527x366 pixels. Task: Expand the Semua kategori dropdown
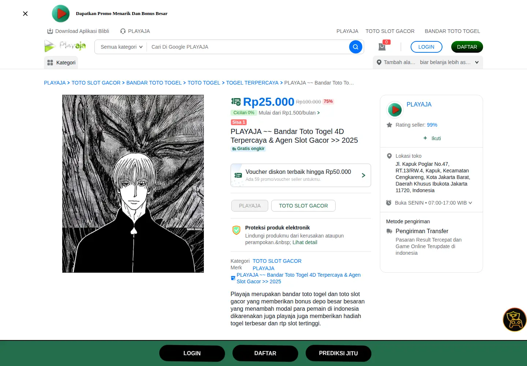tap(122, 47)
